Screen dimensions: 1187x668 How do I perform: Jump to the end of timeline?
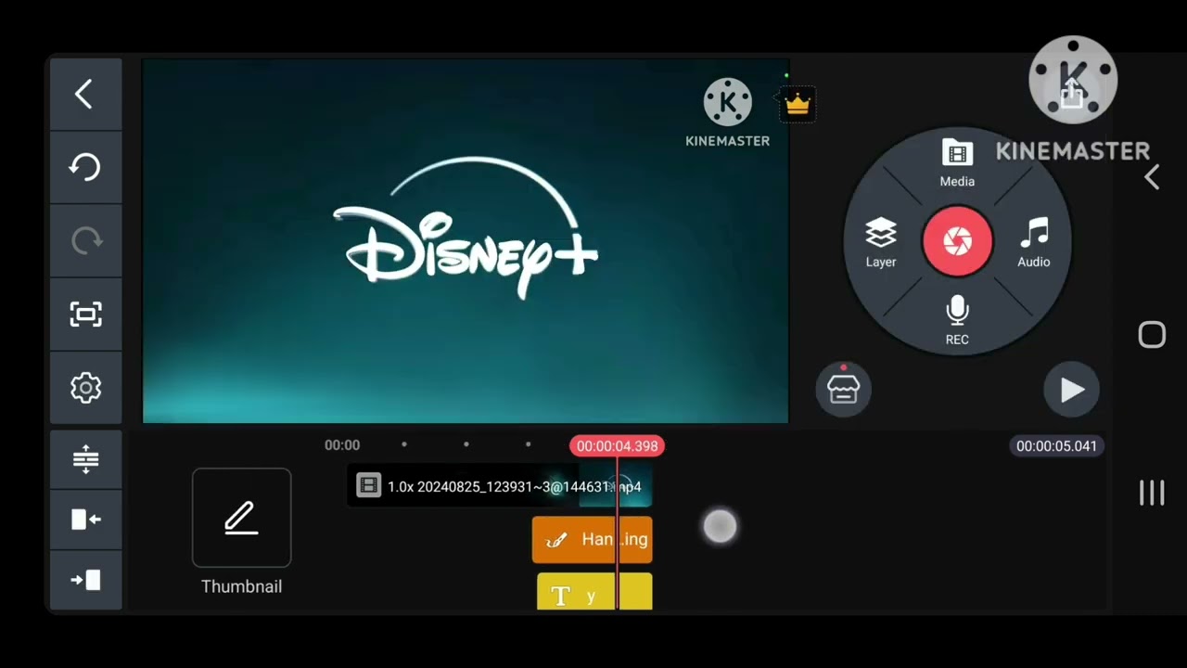point(85,580)
